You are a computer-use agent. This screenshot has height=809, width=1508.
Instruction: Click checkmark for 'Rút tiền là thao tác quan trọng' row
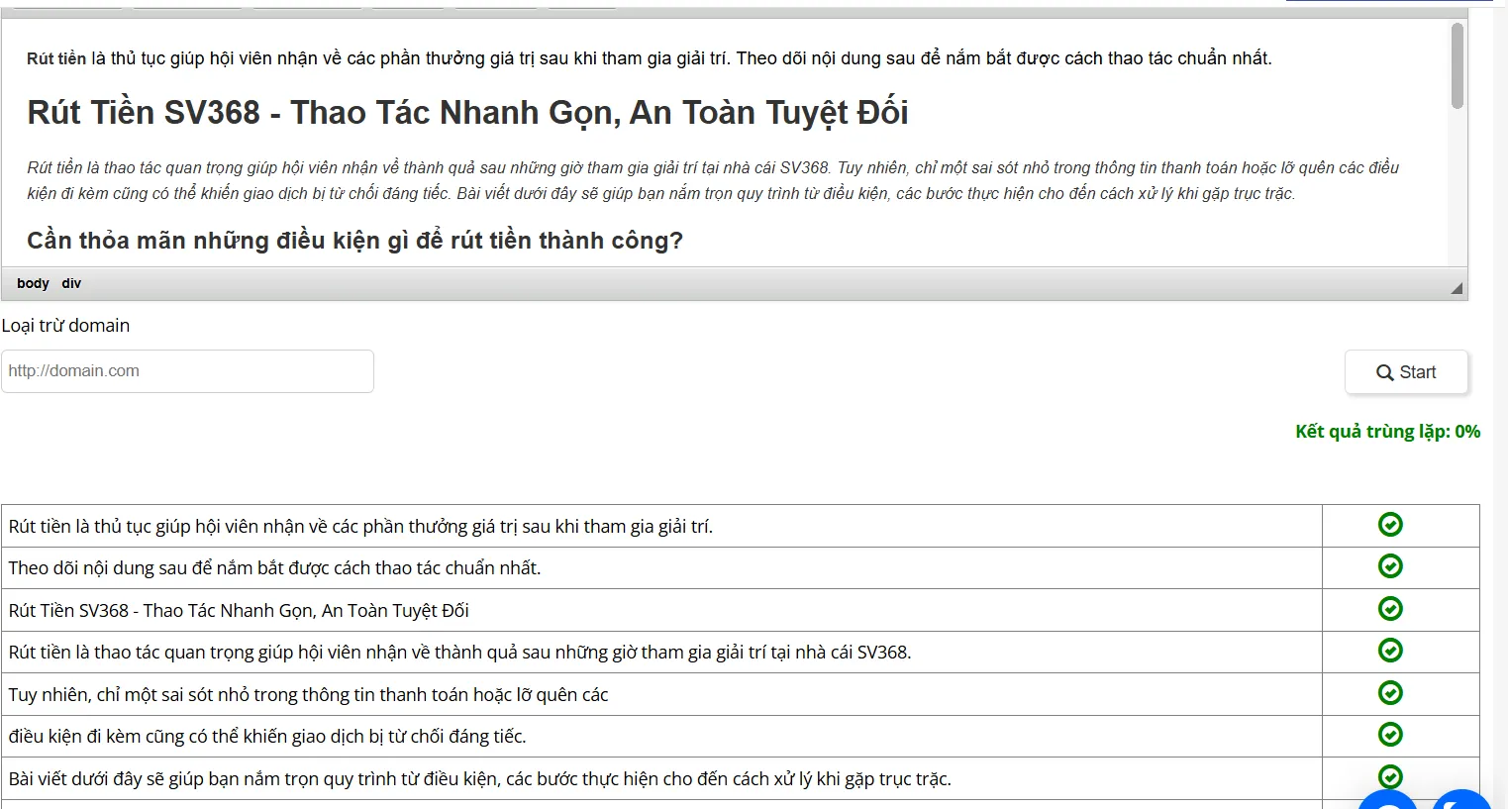tap(1390, 651)
